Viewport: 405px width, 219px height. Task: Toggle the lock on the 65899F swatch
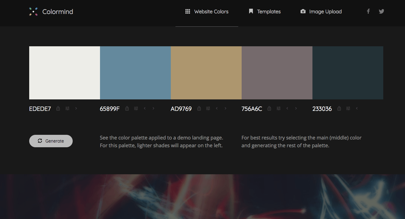(x=127, y=108)
